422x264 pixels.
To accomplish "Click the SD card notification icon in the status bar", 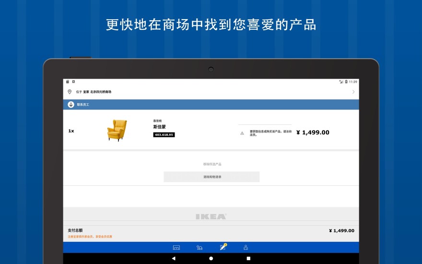I will coord(68,82).
